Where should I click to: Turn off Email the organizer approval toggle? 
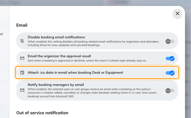[170, 59]
